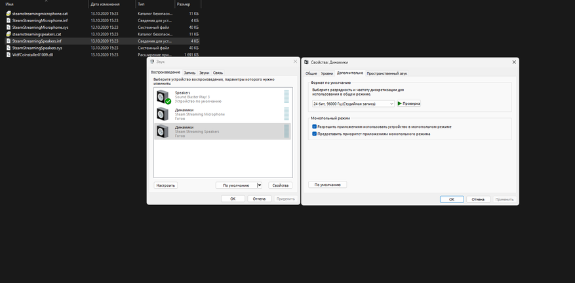Open the Уровни tab
575x283 pixels.
[x=327, y=73]
